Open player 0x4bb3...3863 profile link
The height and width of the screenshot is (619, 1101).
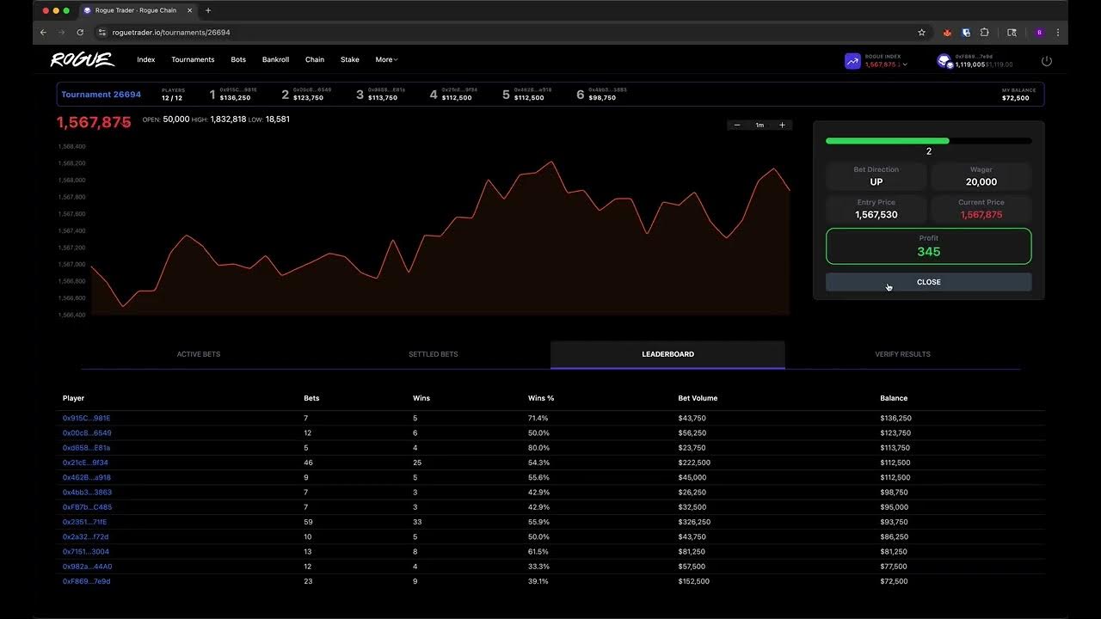tap(87, 493)
